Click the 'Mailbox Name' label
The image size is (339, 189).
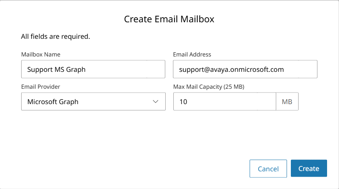pos(41,54)
